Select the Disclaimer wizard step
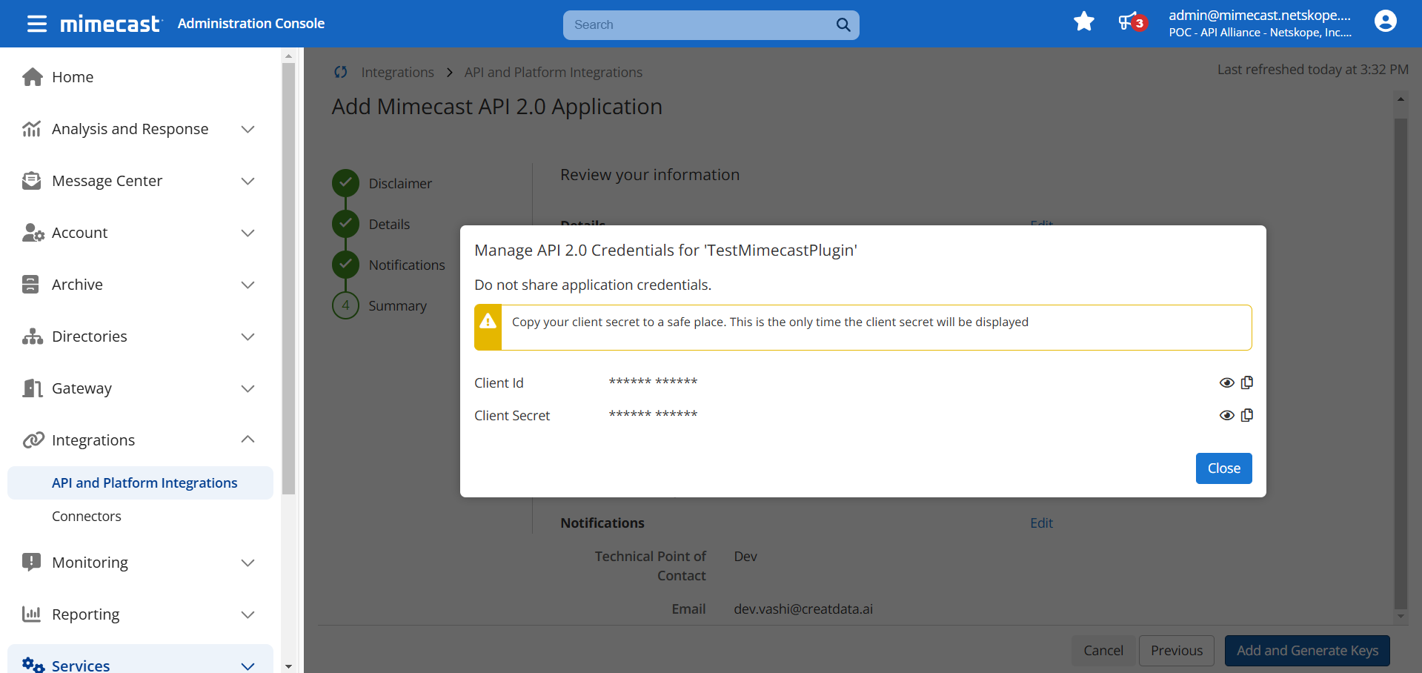Screen dimensions: 1422x673 400,183
